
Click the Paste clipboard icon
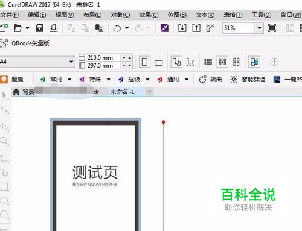click(x=99, y=28)
